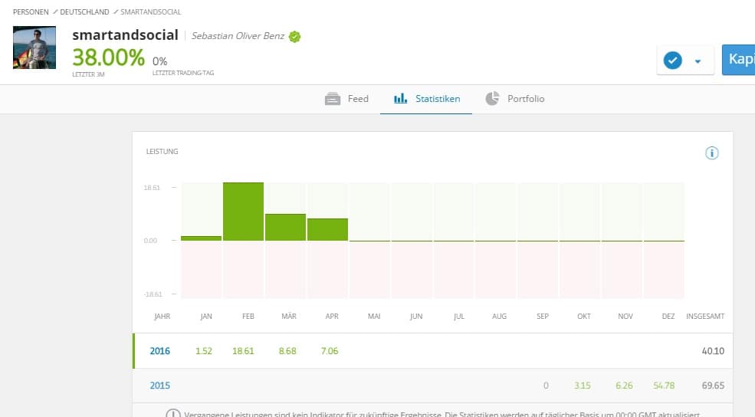The image size is (755, 417).
Task: Select the 2016 year row
Action: 160,351
